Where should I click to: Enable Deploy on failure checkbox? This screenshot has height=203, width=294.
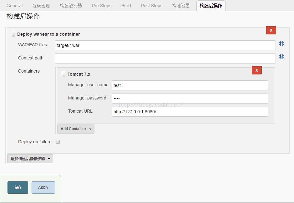click(58, 142)
